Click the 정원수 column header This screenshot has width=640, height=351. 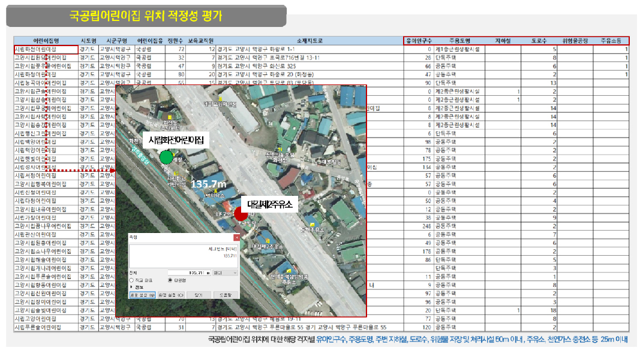175,41
